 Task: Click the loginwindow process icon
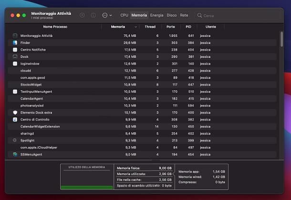[15, 63]
